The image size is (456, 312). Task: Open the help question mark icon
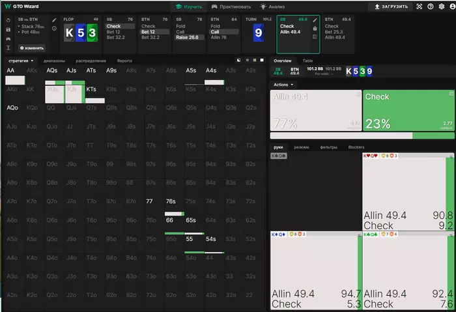(431, 7)
